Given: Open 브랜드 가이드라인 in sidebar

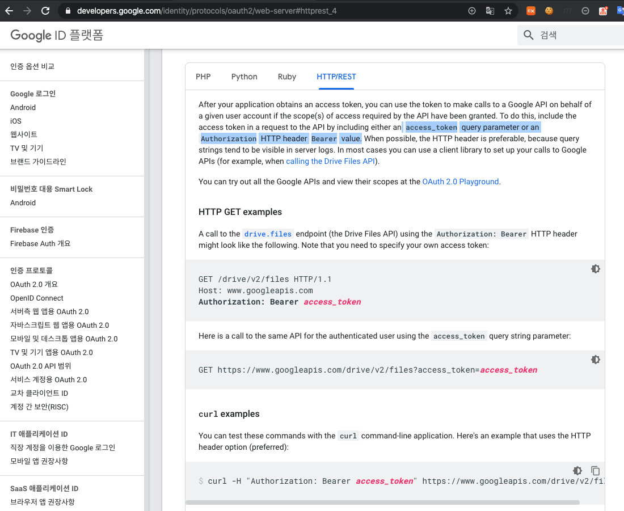Looking at the screenshot, I should (x=38, y=162).
